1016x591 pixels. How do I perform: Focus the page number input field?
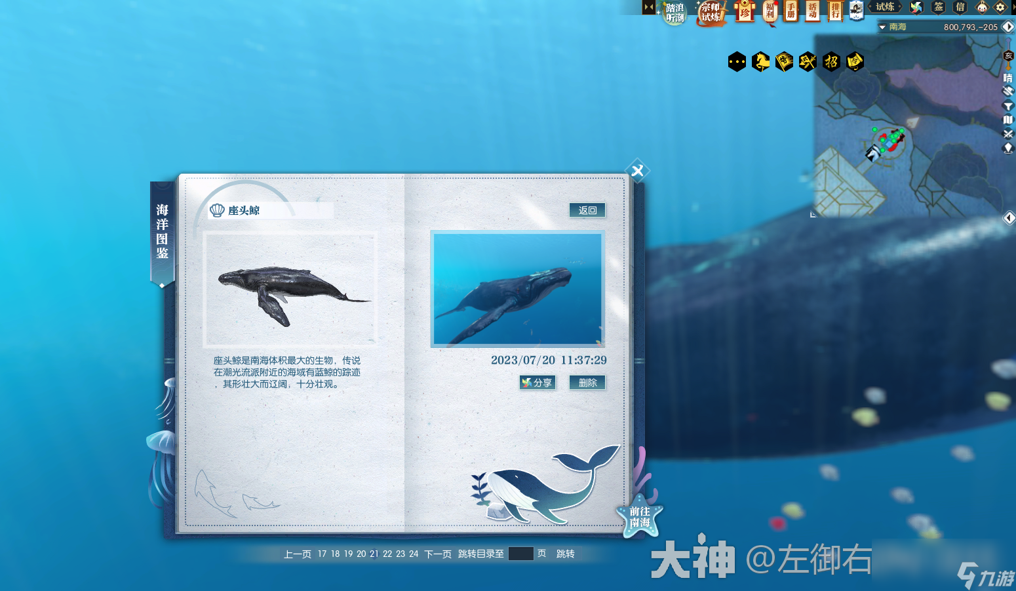pos(520,554)
